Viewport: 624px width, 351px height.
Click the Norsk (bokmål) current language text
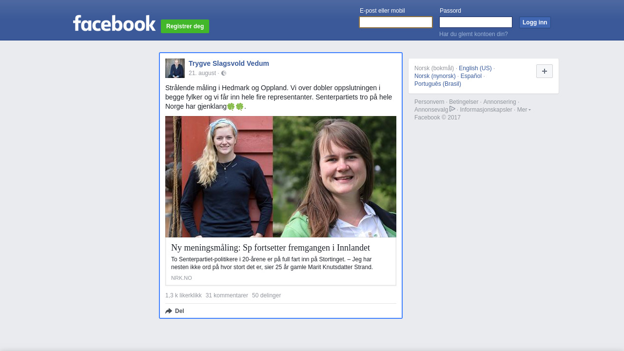(x=434, y=68)
